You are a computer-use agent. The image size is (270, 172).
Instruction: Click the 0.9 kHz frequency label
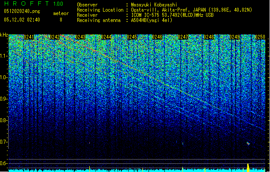pyautogui.click(x=4, y=99)
